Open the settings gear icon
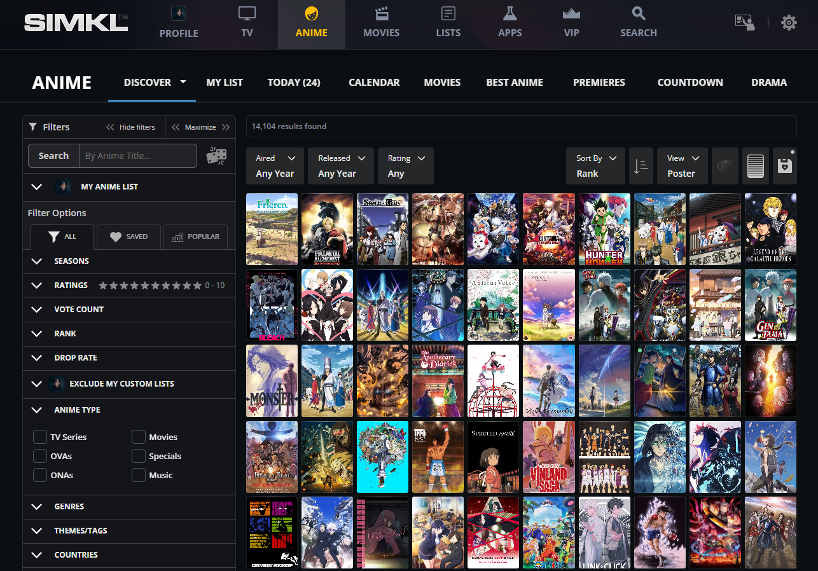 (x=789, y=23)
